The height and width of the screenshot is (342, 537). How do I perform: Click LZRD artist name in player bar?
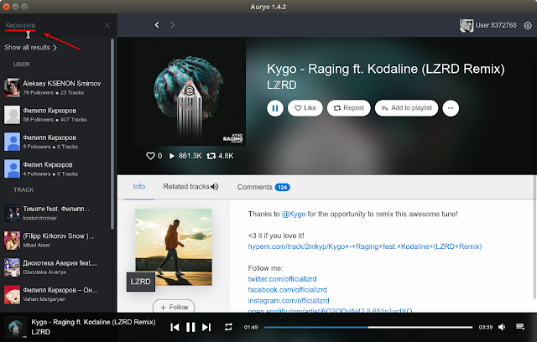click(41, 332)
